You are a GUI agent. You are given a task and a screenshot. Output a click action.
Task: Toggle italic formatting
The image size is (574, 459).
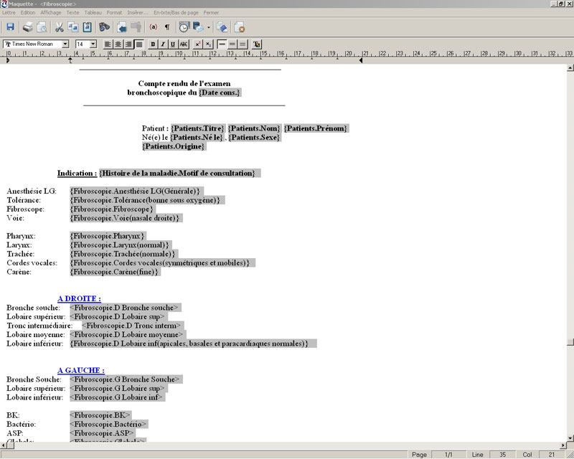tap(163, 44)
